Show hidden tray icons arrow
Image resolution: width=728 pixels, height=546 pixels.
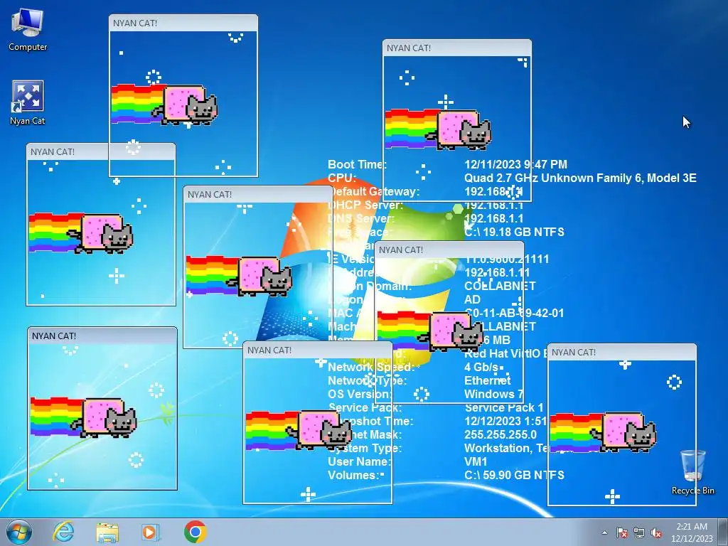coord(604,532)
